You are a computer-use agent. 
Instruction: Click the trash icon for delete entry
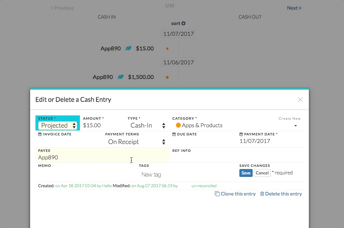(262, 194)
